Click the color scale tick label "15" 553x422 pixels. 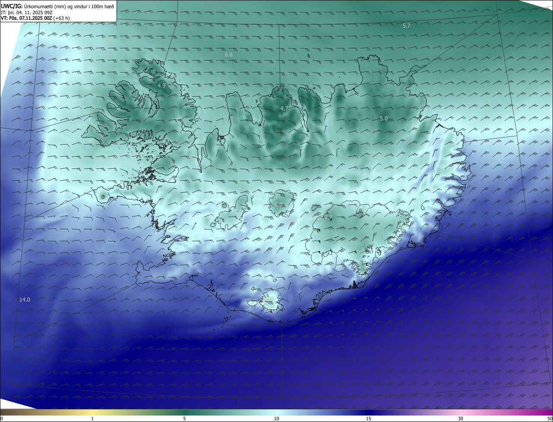coord(369,419)
